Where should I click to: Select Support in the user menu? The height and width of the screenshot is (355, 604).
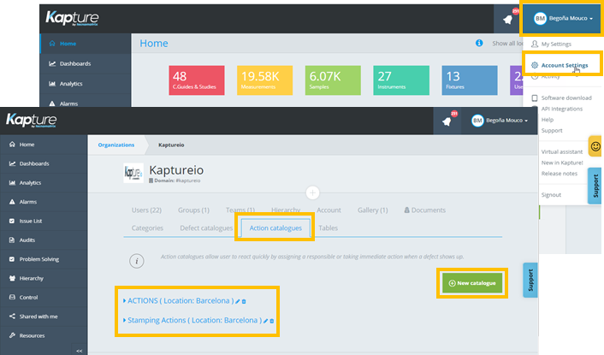(x=552, y=131)
